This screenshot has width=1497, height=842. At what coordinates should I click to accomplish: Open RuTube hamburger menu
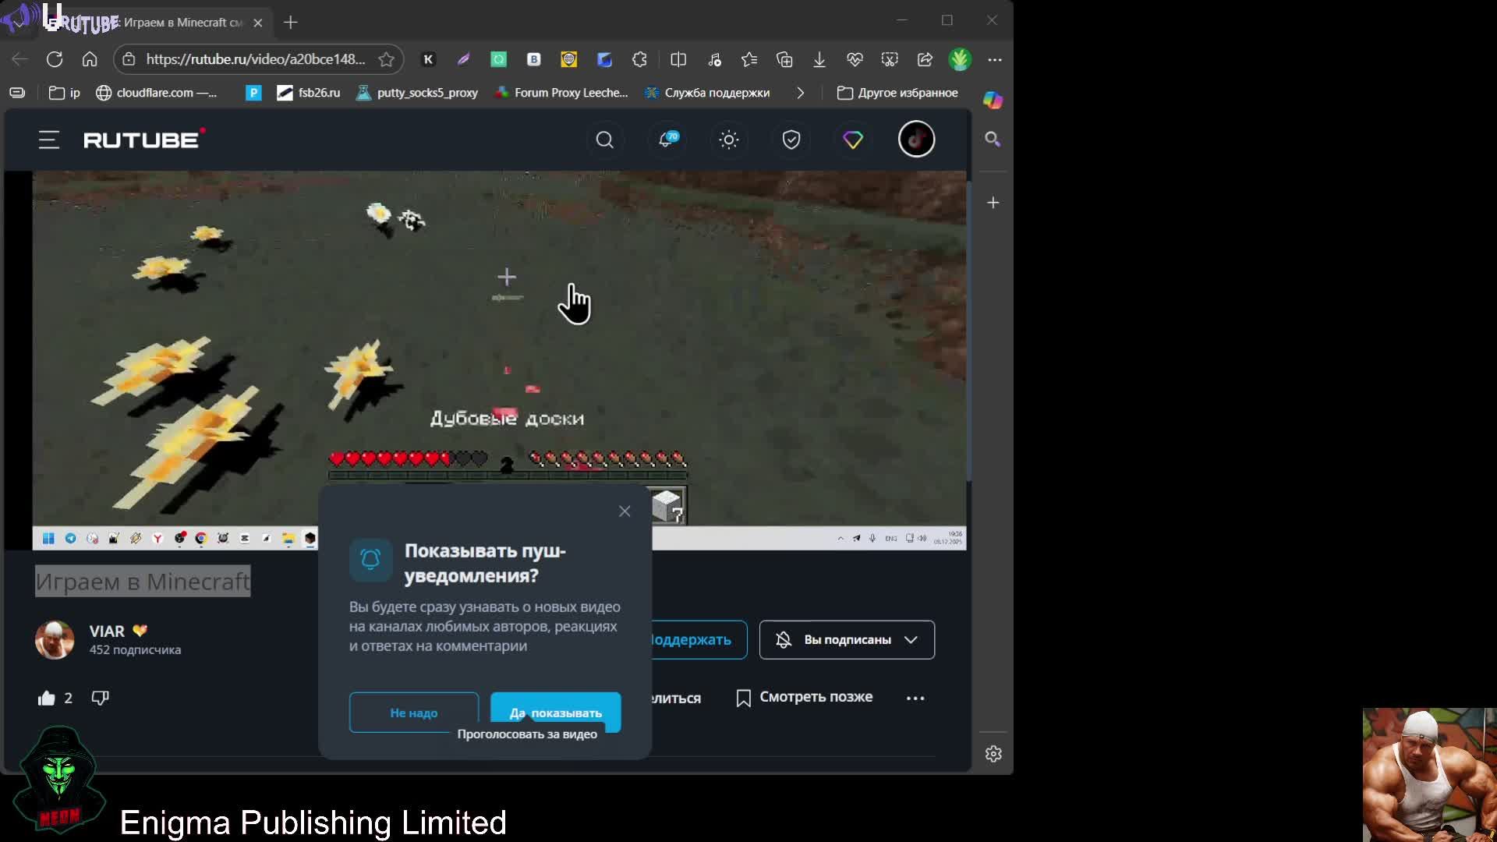[x=49, y=140]
